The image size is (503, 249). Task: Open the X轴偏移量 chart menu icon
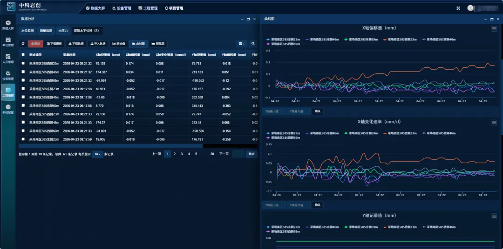494,29
